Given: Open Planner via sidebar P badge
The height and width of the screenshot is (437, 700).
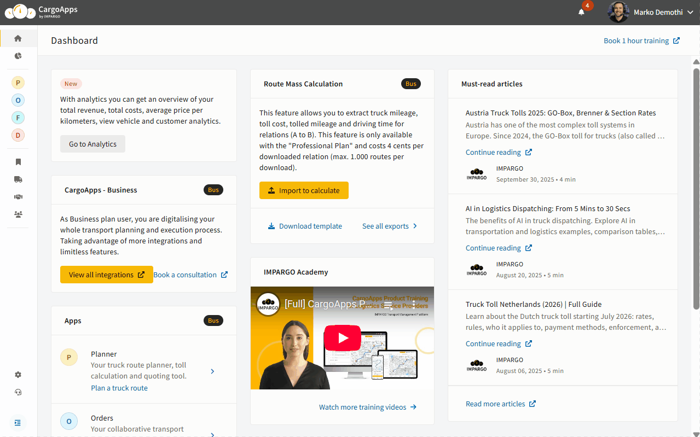Looking at the screenshot, I should 18,83.
